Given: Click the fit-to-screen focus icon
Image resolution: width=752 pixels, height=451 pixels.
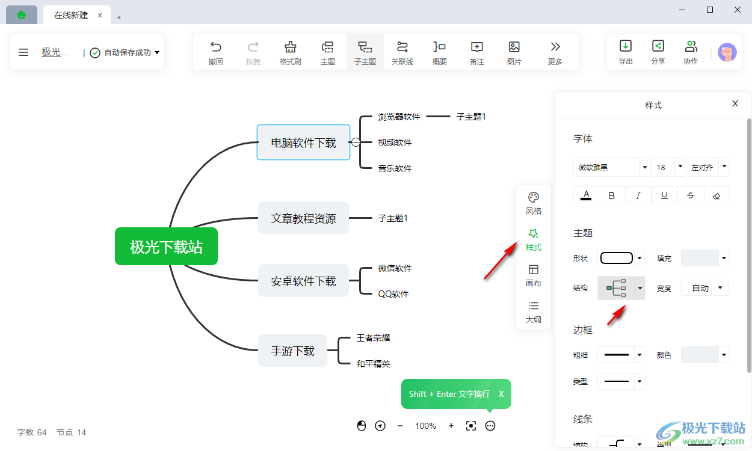Looking at the screenshot, I should [x=471, y=426].
